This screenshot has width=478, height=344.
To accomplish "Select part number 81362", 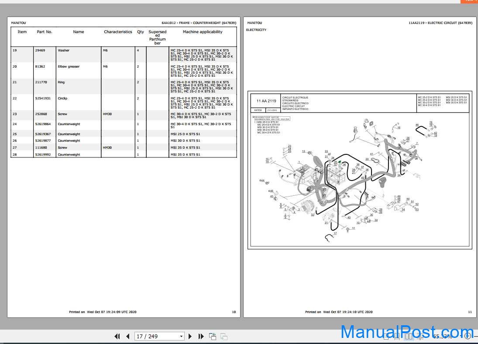I will [x=40, y=67].
